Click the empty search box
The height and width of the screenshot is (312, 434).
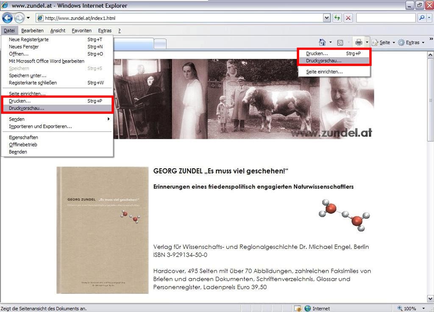386,18
